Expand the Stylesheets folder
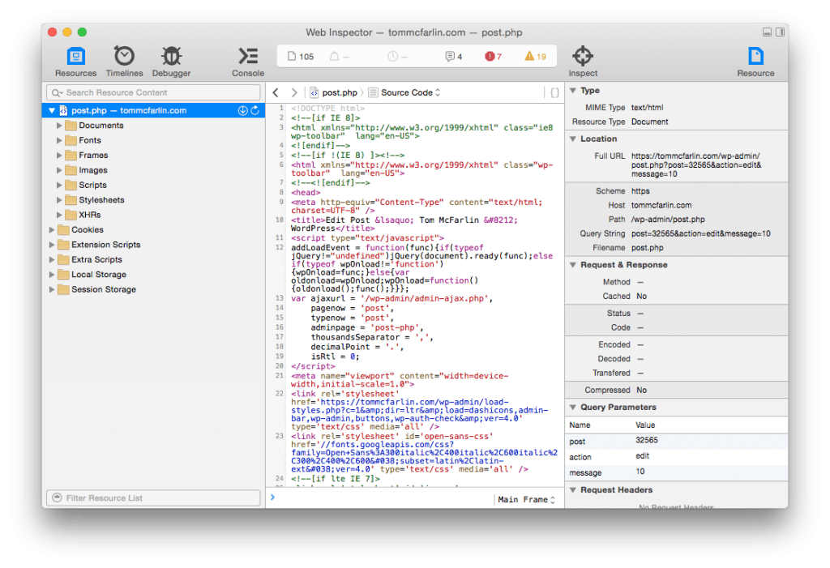Viewport: 830px width, 568px height. pyautogui.click(x=59, y=199)
